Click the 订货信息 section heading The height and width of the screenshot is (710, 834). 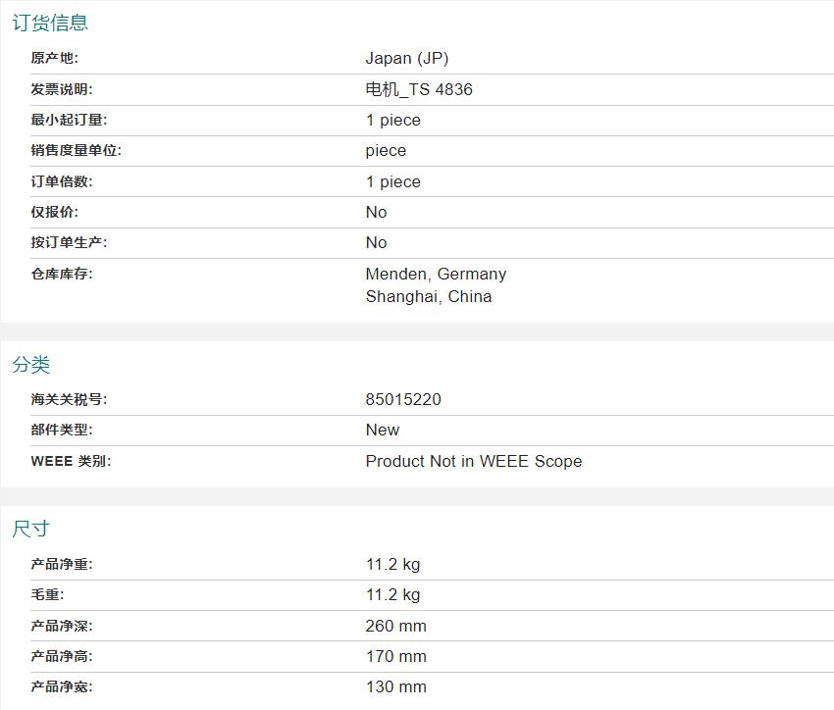pos(50,23)
